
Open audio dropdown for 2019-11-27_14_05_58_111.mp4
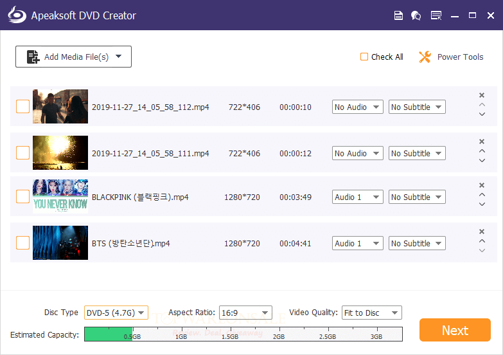click(358, 153)
